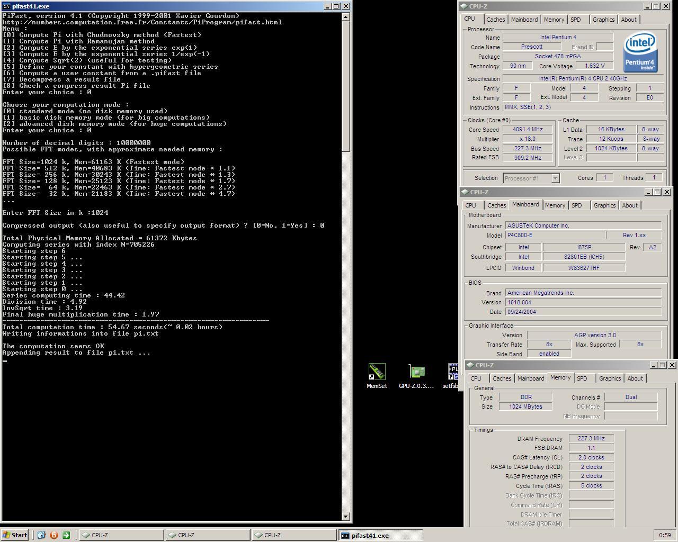
Task: Open the Selection Processor #1 dropdown
Action: coord(555,178)
